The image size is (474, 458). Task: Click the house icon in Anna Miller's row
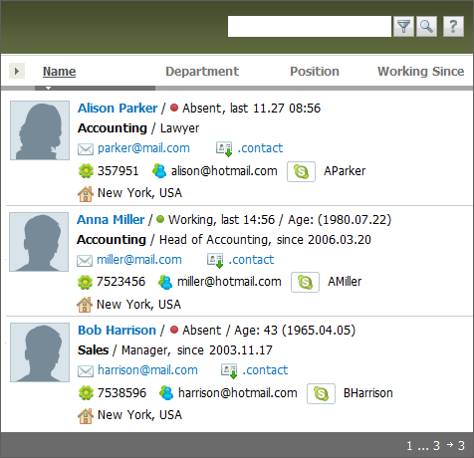pyautogui.click(x=85, y=305)
